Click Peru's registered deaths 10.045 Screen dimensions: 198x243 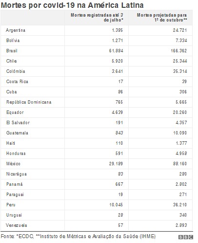coord(116,205)
